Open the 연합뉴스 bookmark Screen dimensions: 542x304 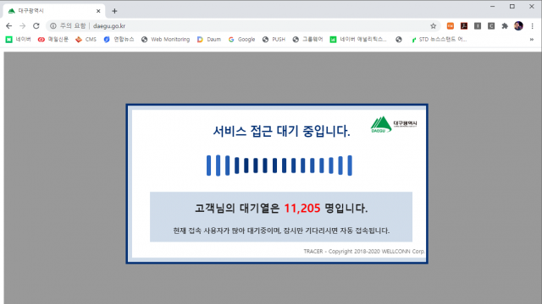tap(119, 40)
